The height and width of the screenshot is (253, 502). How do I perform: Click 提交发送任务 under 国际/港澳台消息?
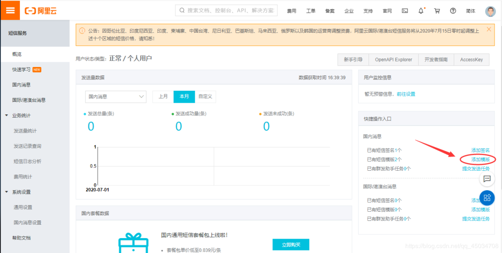(x=476, y=219)
